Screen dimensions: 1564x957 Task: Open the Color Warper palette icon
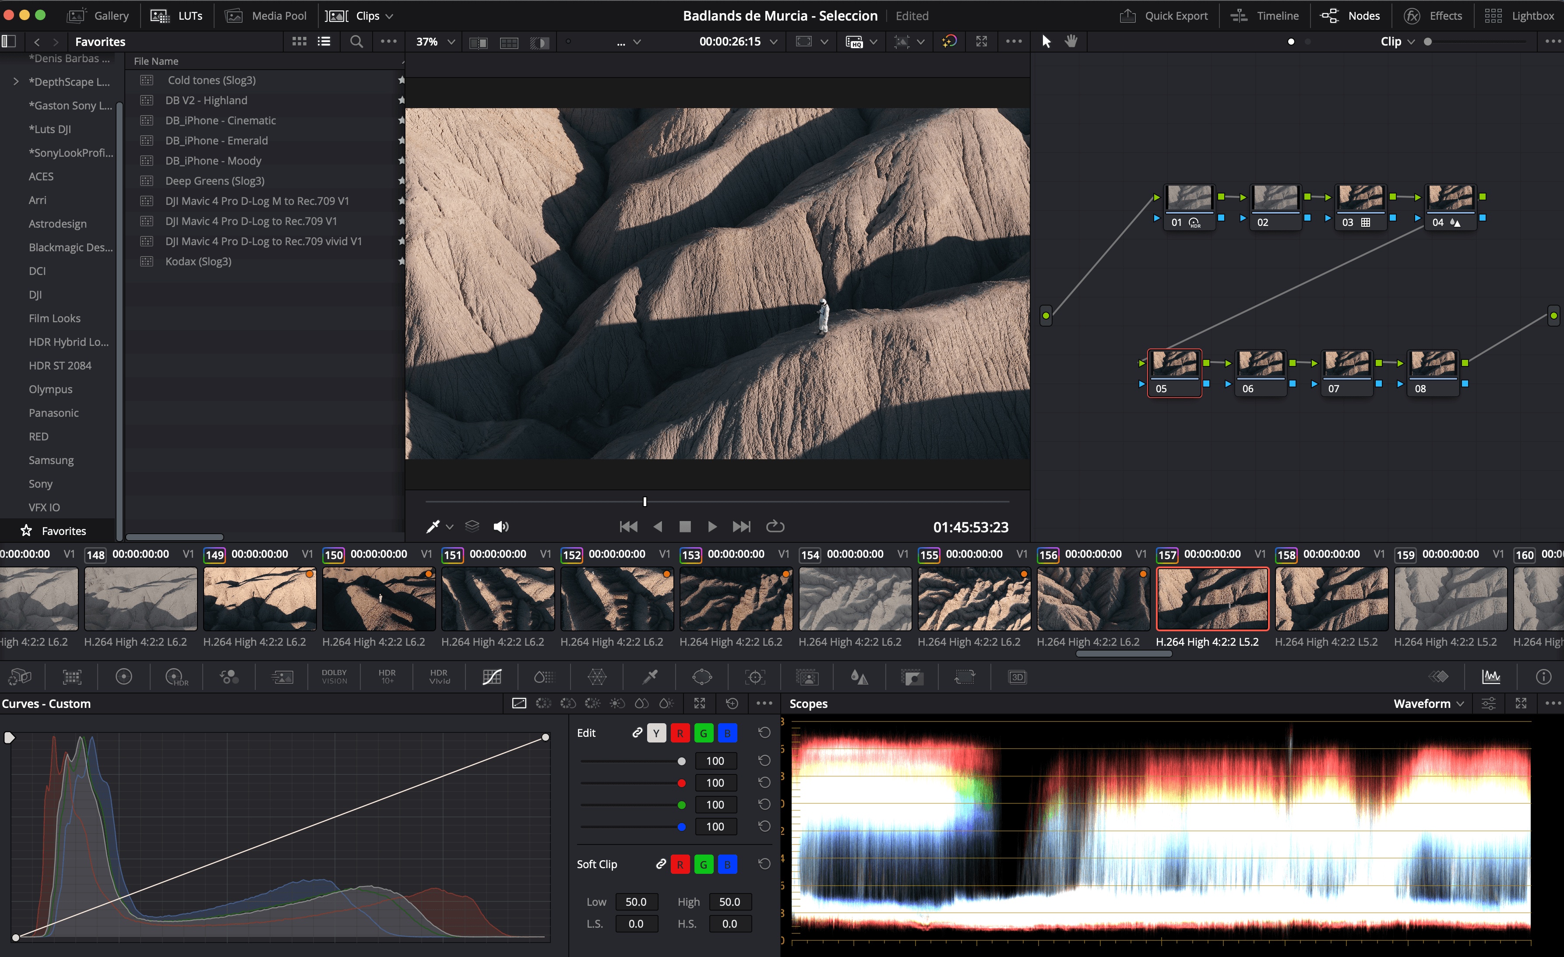tap(597, 677)
